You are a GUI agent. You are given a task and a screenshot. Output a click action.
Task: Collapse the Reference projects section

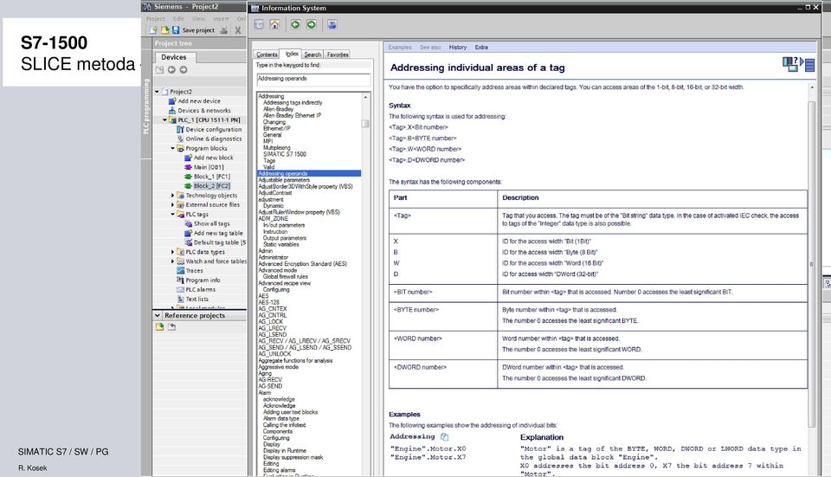[x=158, y=315]
